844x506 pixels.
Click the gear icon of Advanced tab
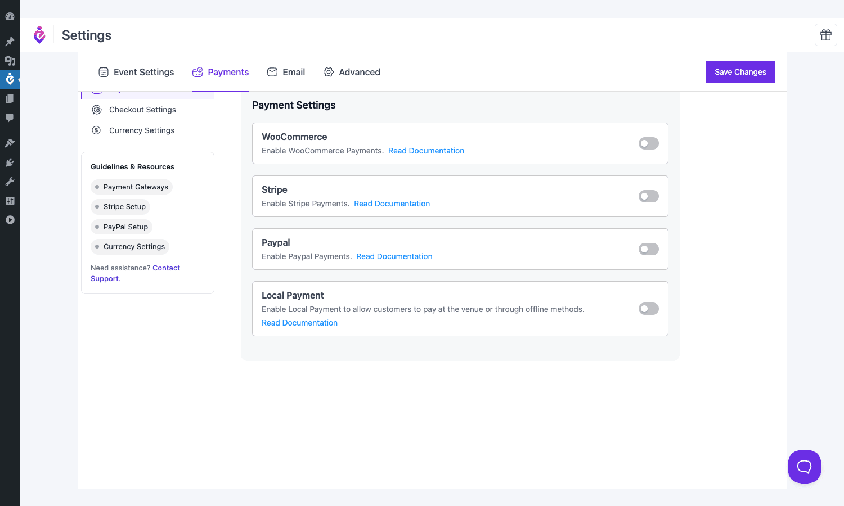point(329,72)
